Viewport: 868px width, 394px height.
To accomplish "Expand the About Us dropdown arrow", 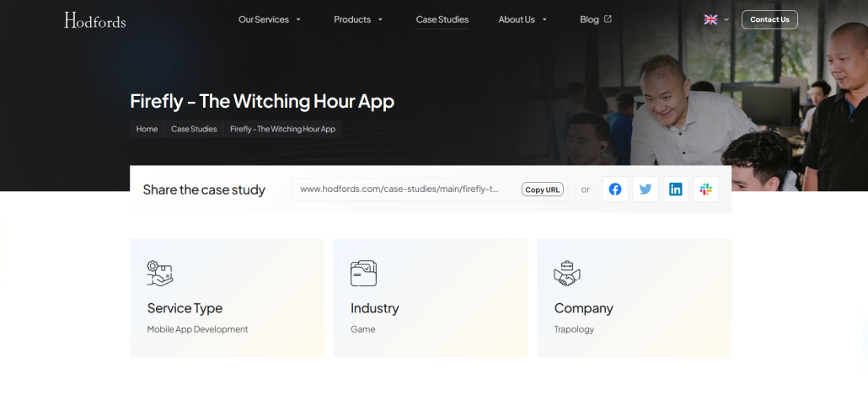I will click(544, 19).
